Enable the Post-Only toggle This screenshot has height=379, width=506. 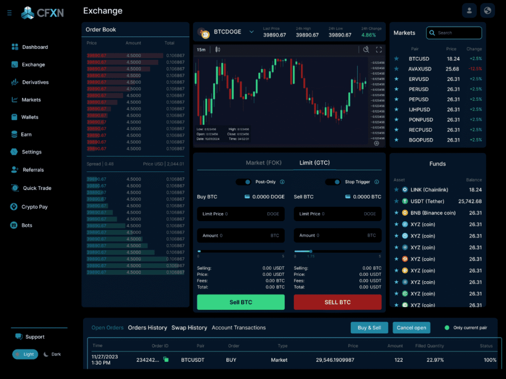pos(244,182)
